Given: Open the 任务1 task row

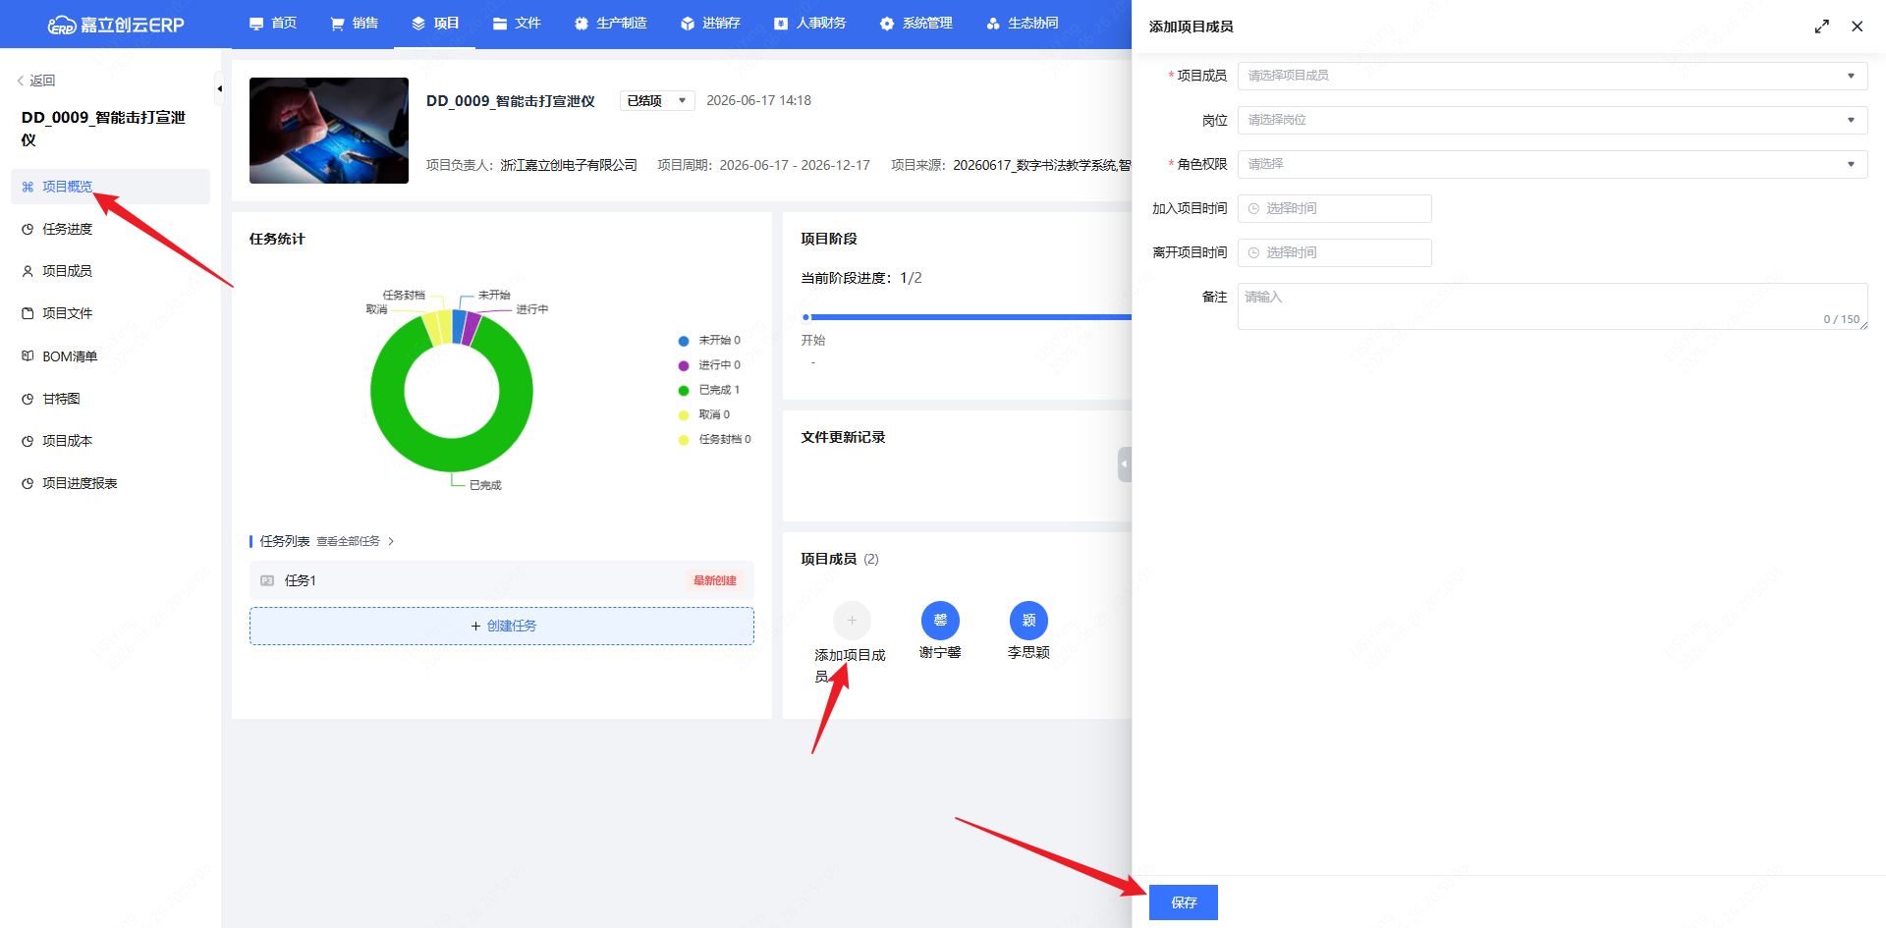Looking at the screenshot, I should 502,580.
